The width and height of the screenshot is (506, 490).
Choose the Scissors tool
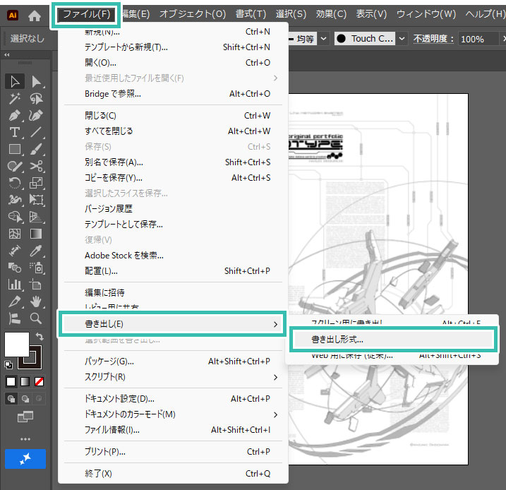click(x=37, y=166)
